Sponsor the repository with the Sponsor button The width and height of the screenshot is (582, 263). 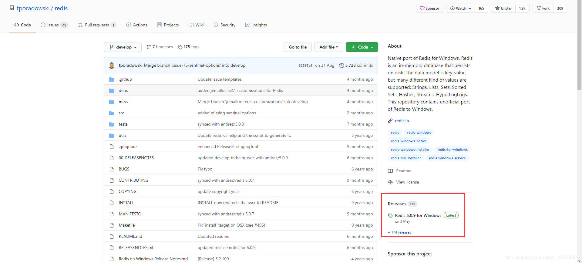[429, 8]
